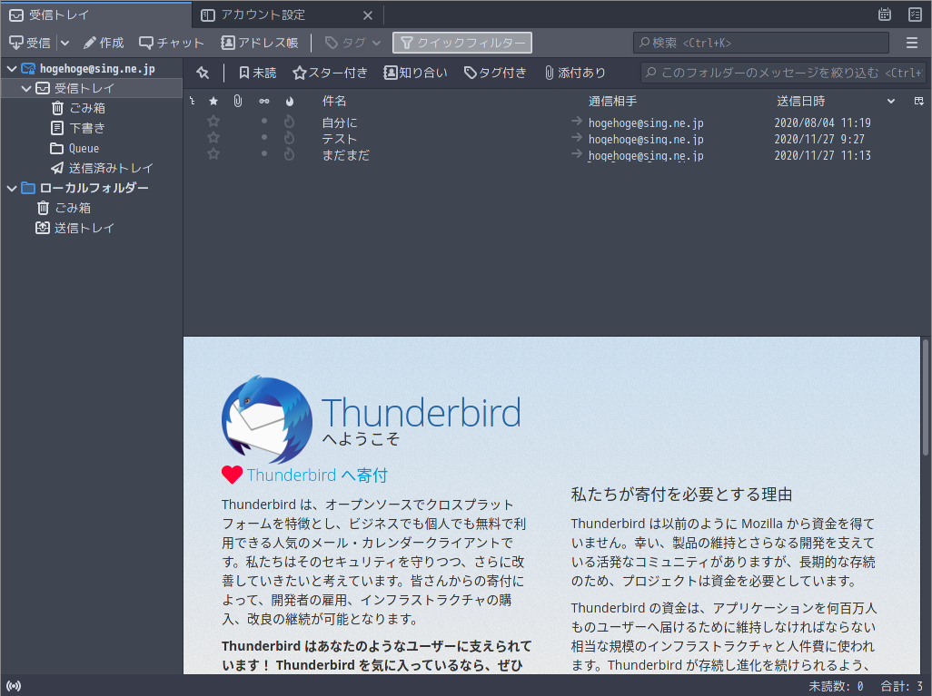
Task: Focus the 検索 global search field
Action: [x=761, y=43]
